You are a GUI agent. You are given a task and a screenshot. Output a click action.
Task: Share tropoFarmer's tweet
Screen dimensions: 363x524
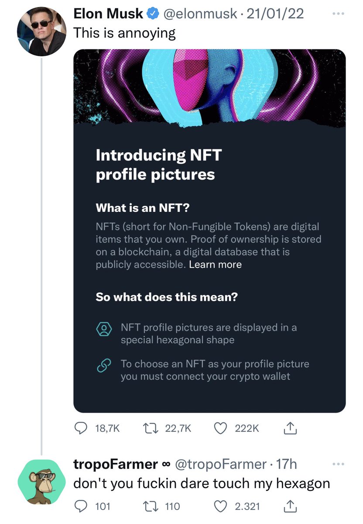290,506
